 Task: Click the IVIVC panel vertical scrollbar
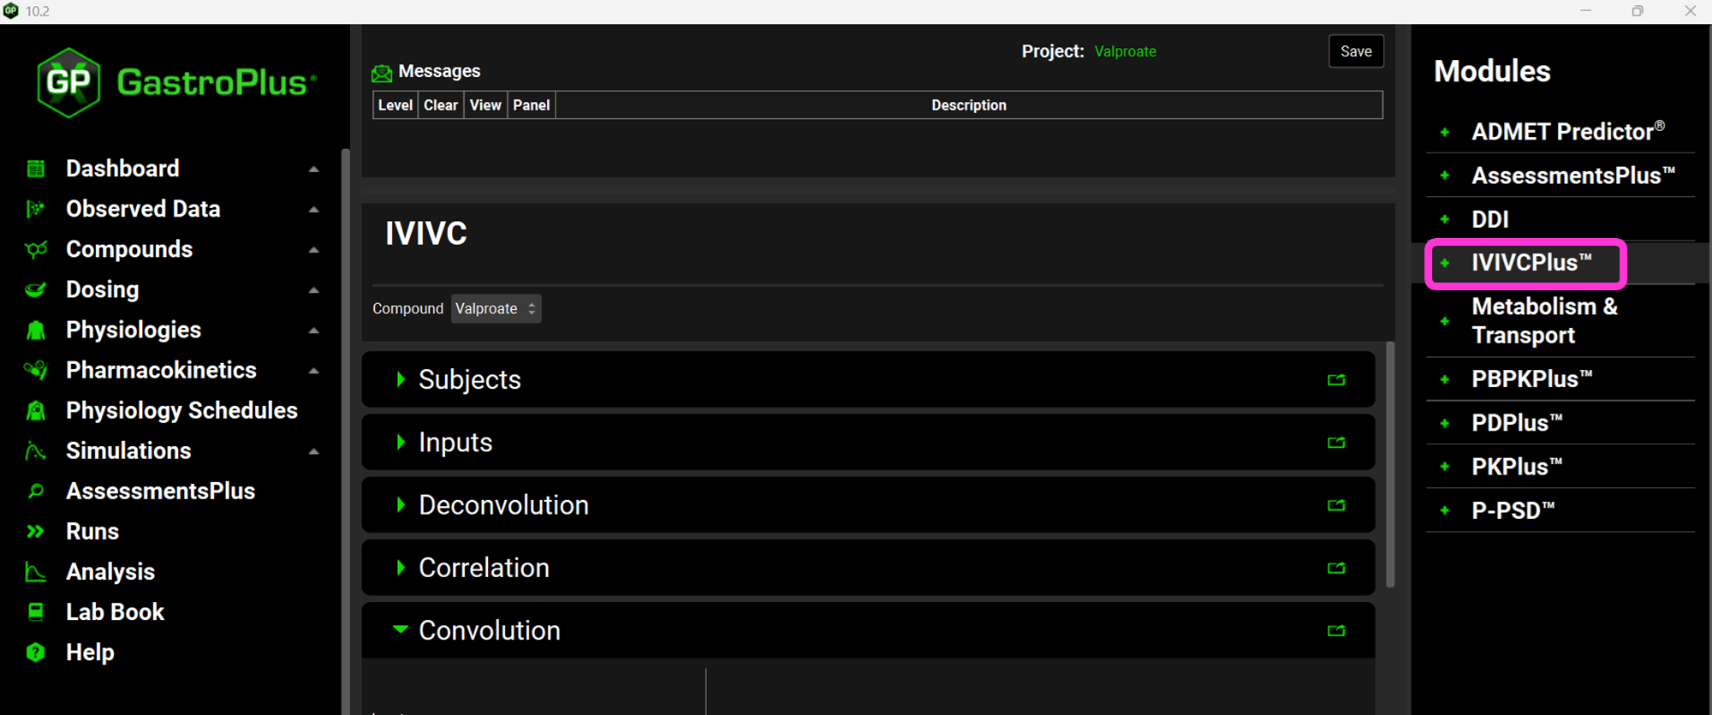(1390, 462)
